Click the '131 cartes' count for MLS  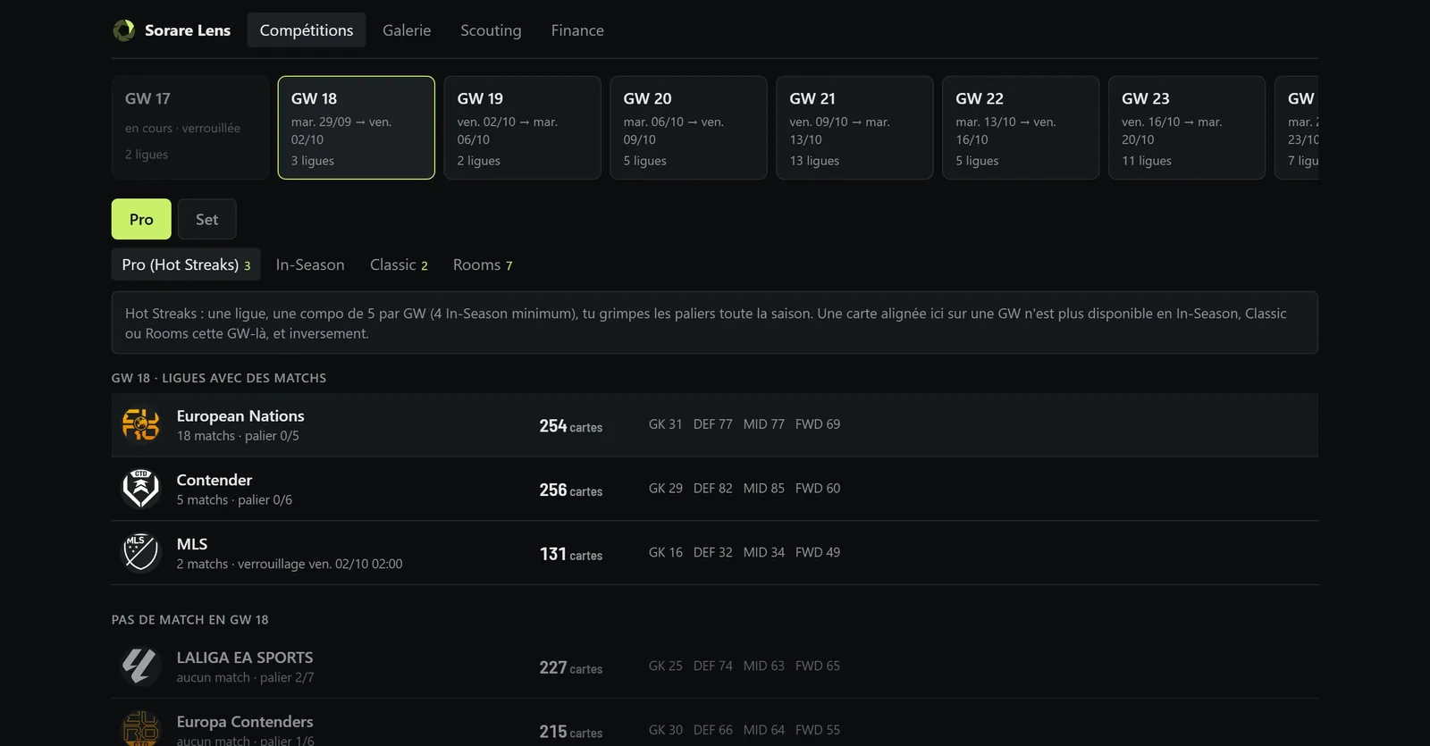point(571,554)
